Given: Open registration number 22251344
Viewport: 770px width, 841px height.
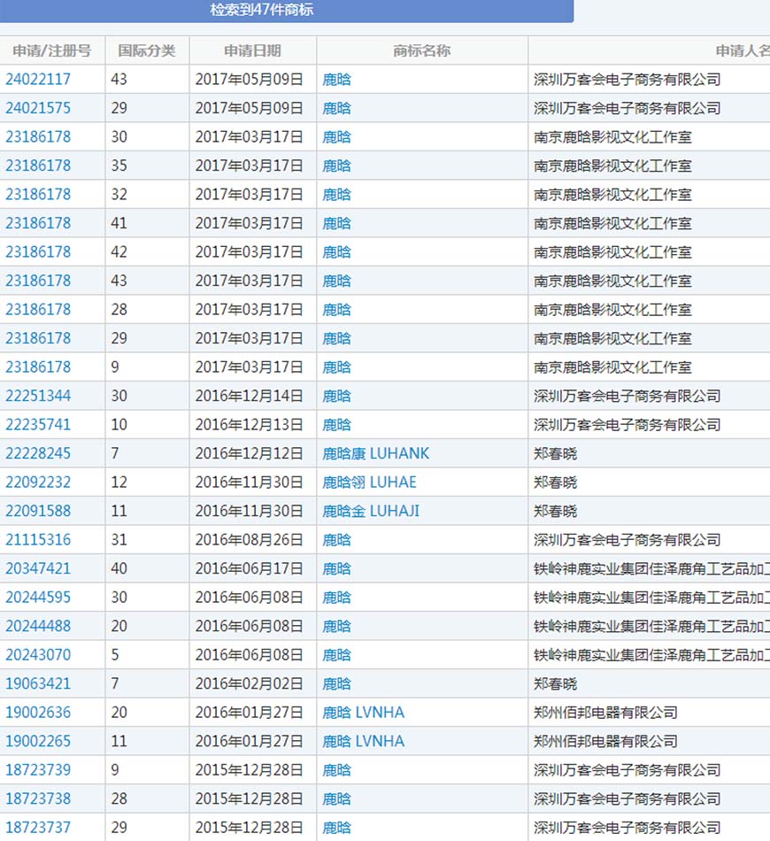Looking at the screenshot, I should [x=38, y=396].
